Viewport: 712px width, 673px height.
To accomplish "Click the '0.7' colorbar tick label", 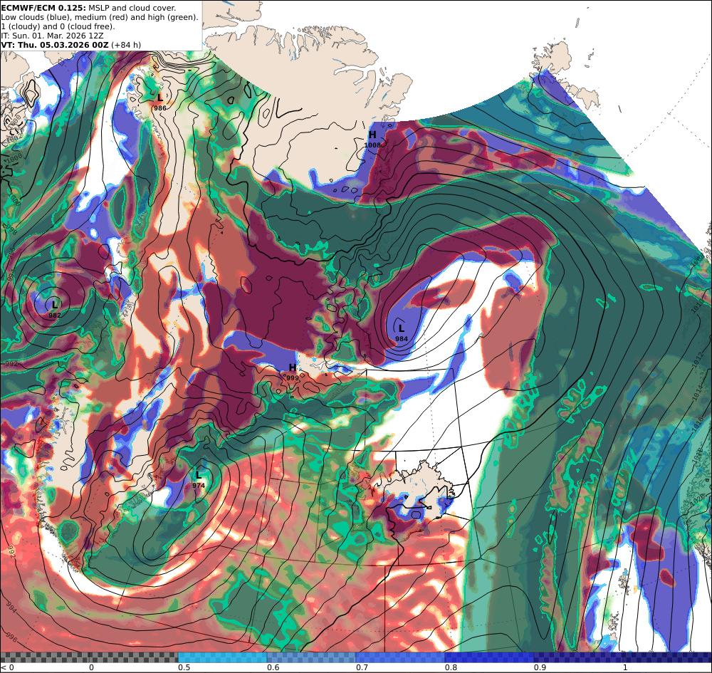I will pyautogui.click(x=362, y=667).
